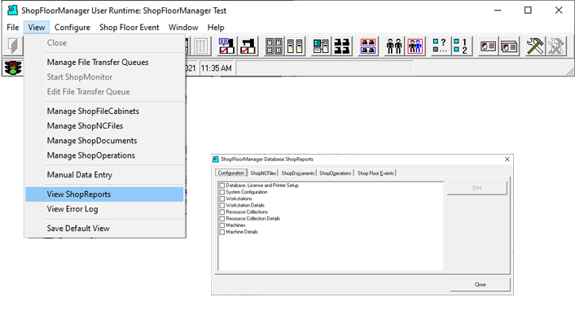Click the grayed grid table toolbar icon

click(x=200, y=46)
